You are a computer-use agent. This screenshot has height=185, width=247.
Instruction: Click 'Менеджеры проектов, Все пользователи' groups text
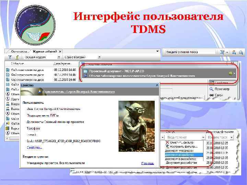click(56, 163)
